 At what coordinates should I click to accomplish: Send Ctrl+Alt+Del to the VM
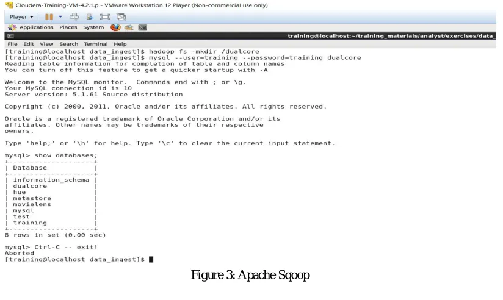click(x=74, y=16)
